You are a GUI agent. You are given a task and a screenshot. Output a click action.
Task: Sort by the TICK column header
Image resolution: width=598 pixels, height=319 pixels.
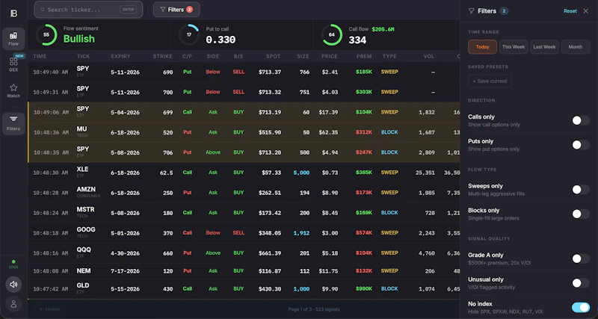pyautogui.click(x=83, y=57)
